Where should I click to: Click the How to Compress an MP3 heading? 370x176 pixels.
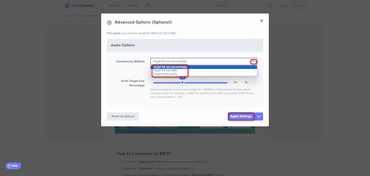click(144, 154)
